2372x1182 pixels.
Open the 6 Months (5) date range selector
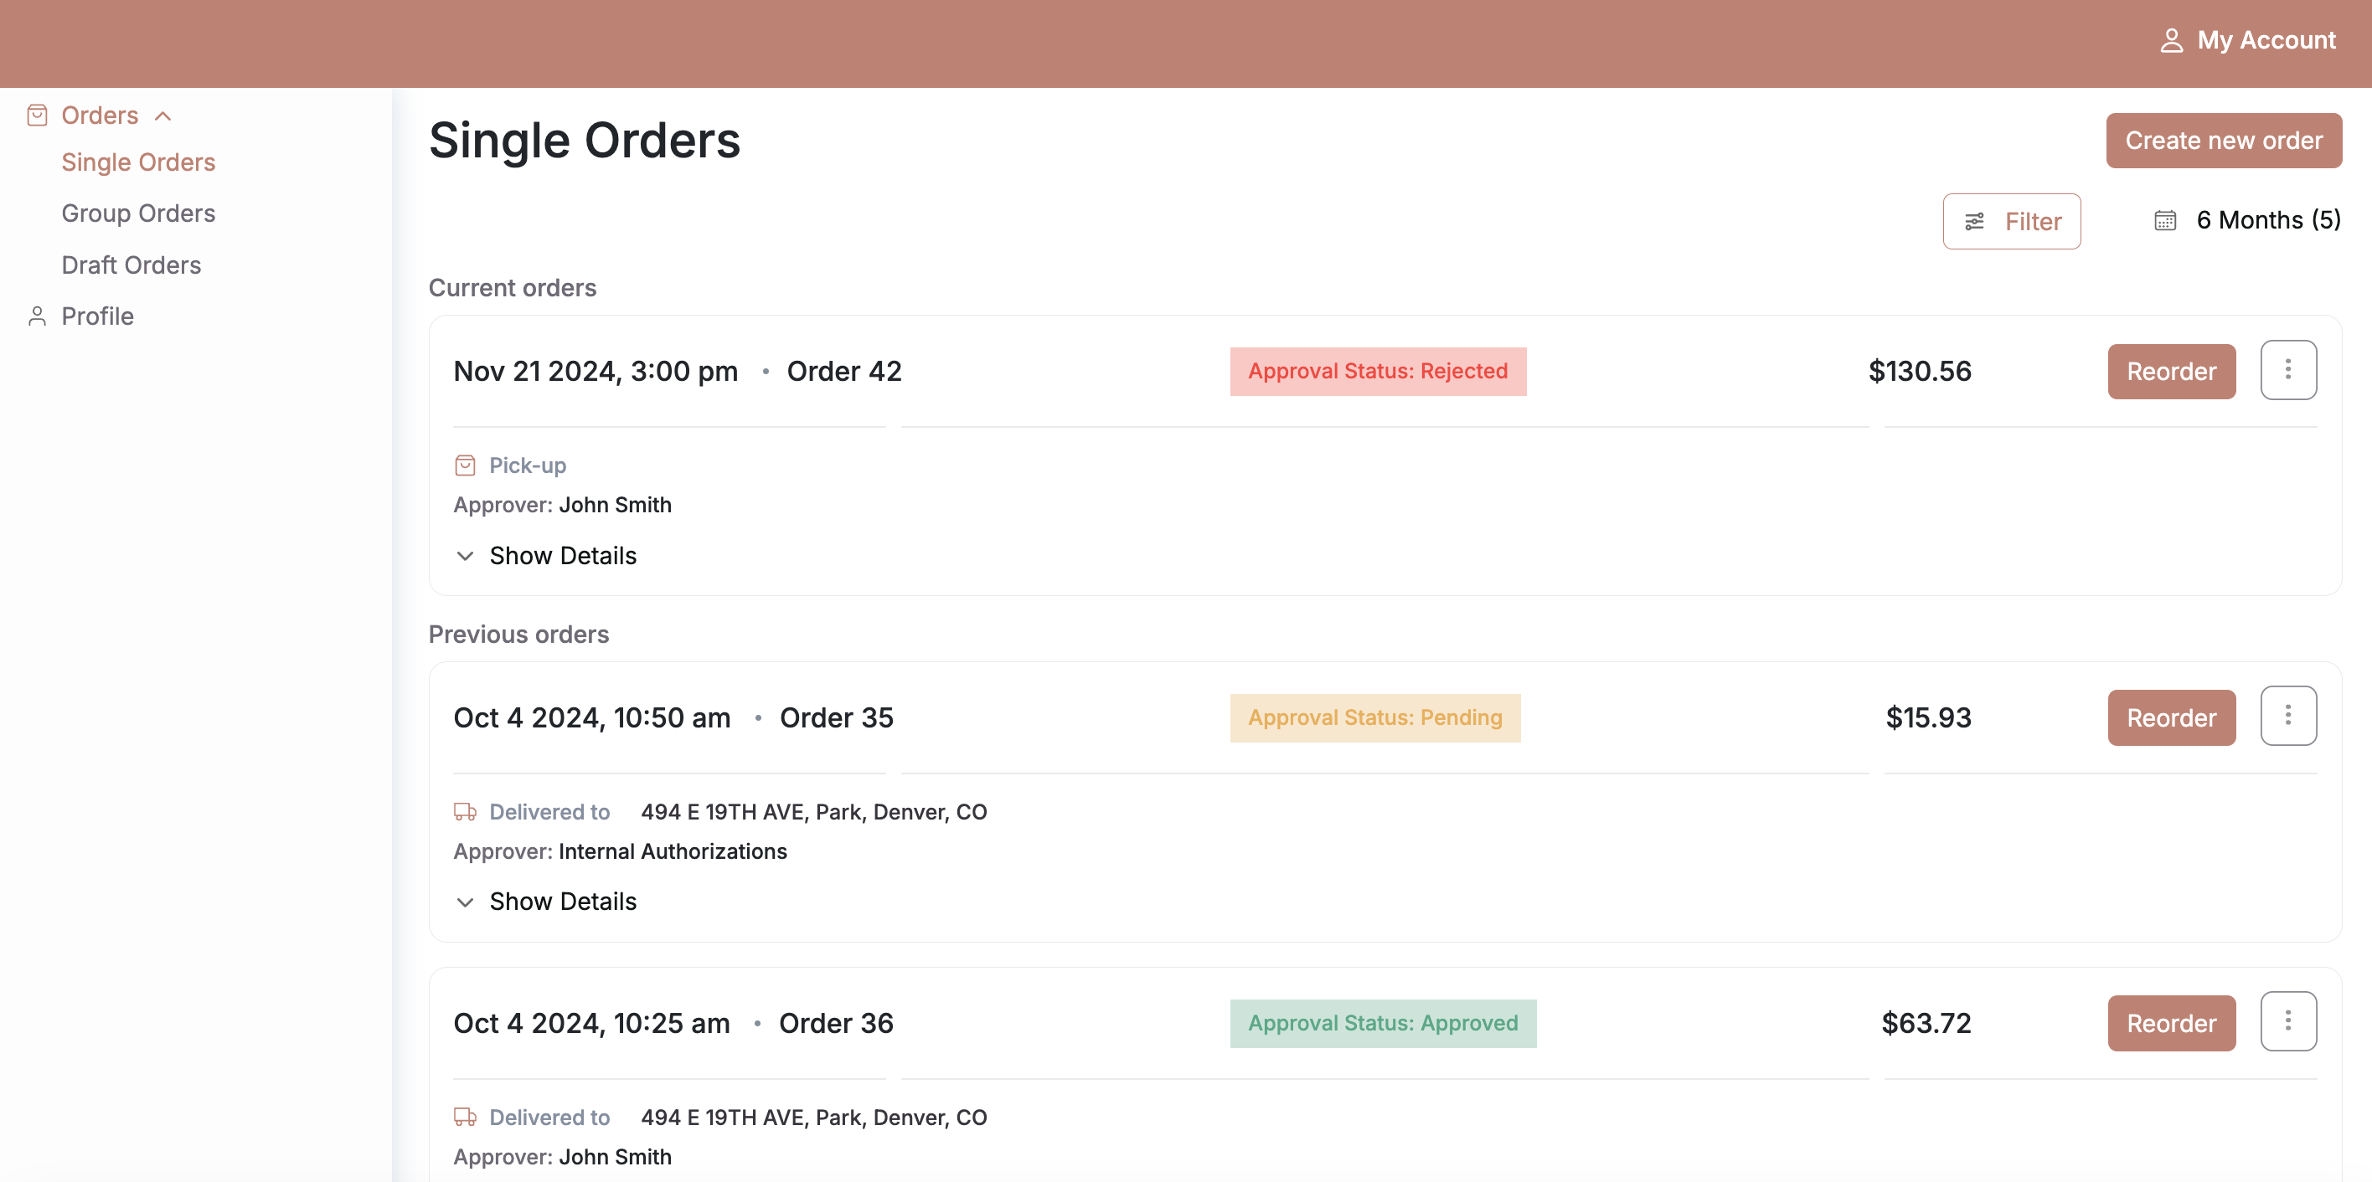(2246, 220)
